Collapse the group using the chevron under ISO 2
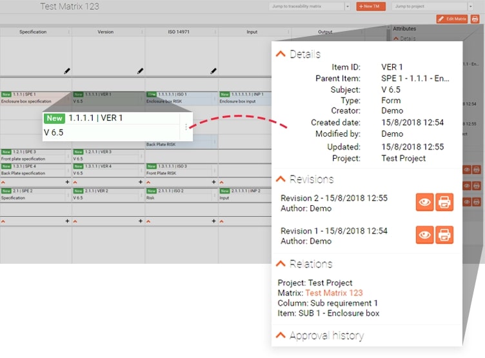The image size is (485, 358). 148,221
